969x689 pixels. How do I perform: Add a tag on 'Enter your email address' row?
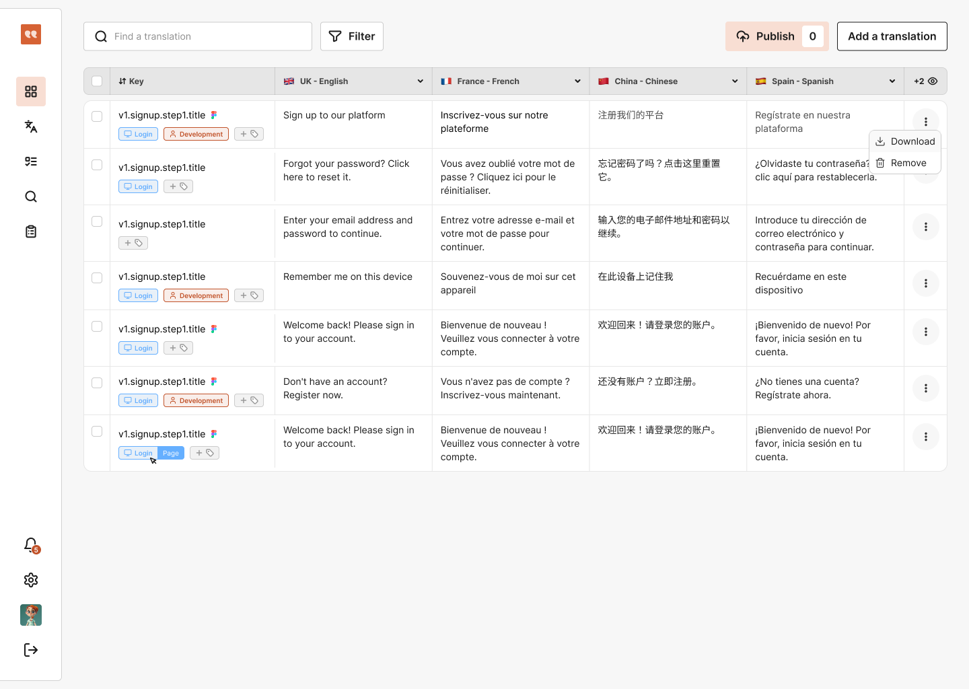(x=133, y=243)
